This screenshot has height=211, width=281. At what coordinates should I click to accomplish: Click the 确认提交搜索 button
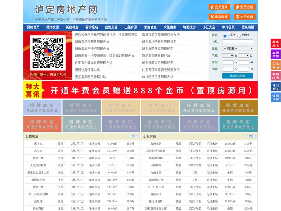[x=238, y=76]
